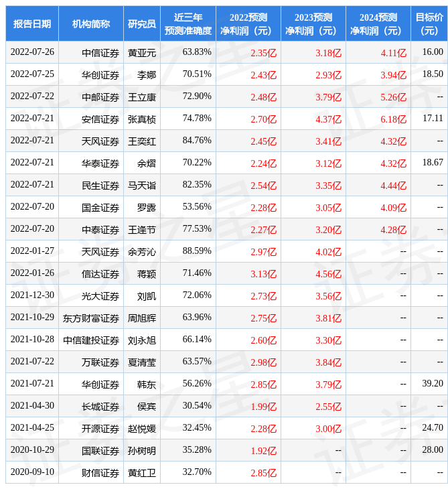Click analyst name 夏清莹
The height and width of the screenshot is (489, 448).
(x=142, y=362)
